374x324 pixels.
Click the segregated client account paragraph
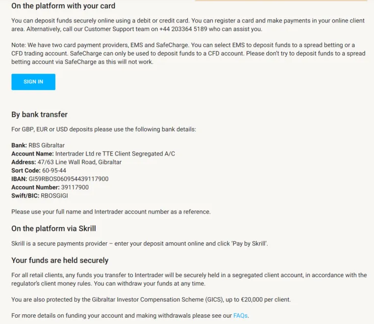189,279
